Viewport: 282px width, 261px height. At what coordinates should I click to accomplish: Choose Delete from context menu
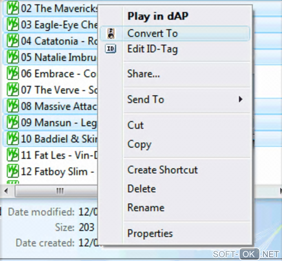[175, 189]
